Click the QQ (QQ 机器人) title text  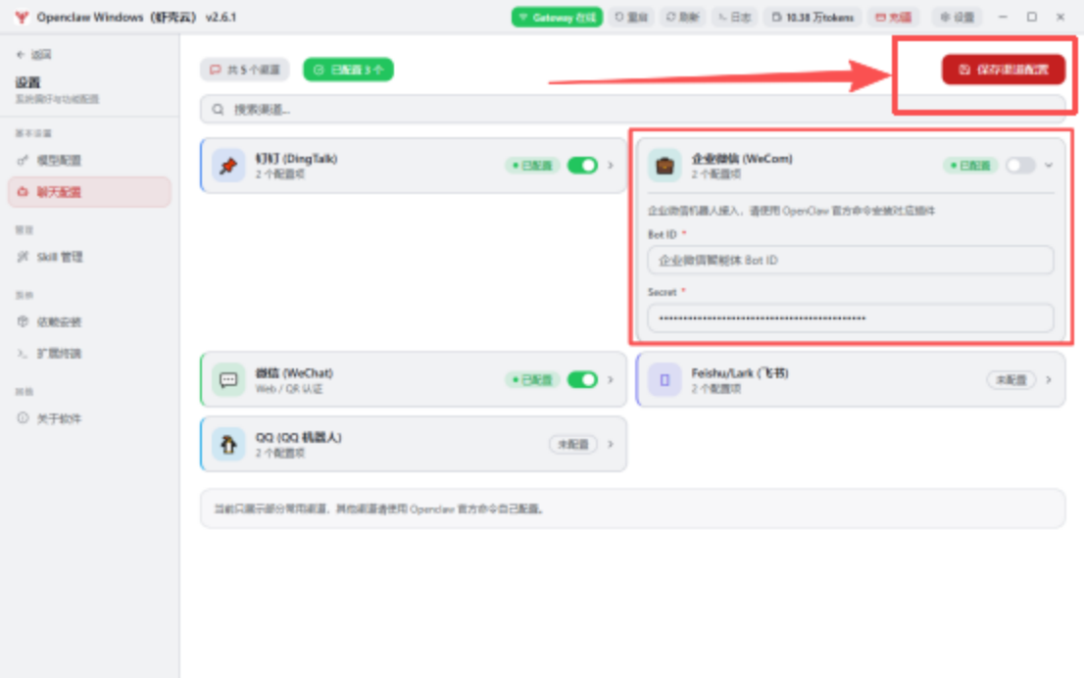pos(299,438)
